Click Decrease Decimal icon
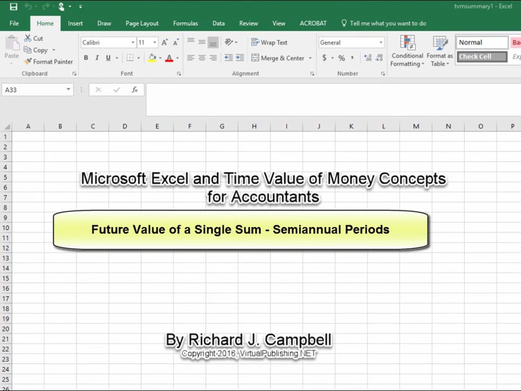 click(x=379, y=58)
